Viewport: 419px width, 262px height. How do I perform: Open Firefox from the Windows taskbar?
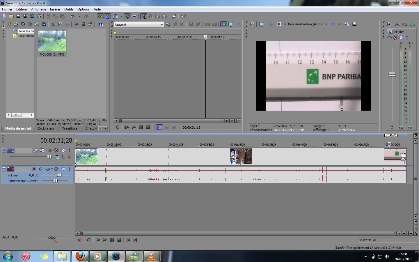coord(80,256)
